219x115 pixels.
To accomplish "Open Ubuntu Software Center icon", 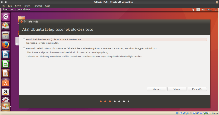I will point(6,82).
